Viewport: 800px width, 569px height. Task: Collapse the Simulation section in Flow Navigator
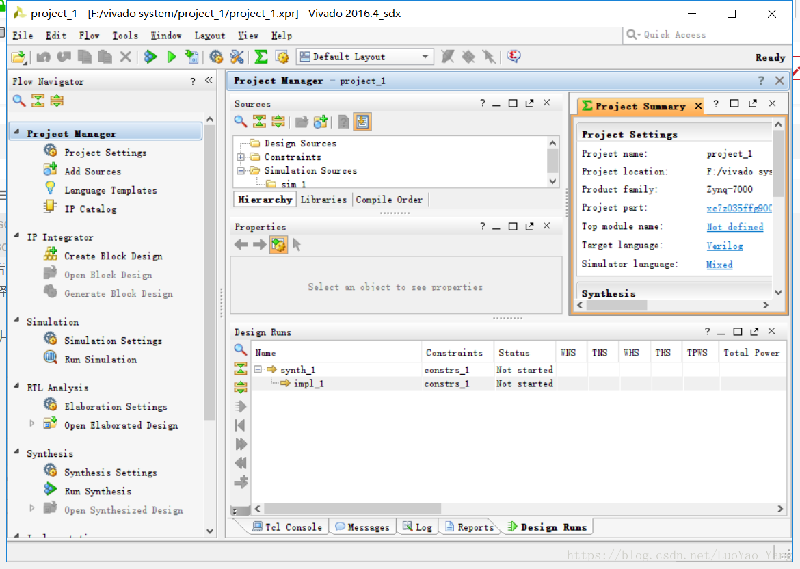click(x=17, y=321)
